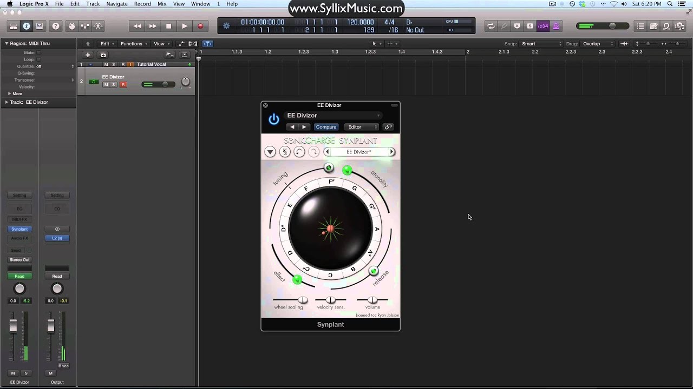This screenshot has width=693, height=389.
Task: Open the Library panel icon
Action: pyautogui.click(x=14, y=26)
